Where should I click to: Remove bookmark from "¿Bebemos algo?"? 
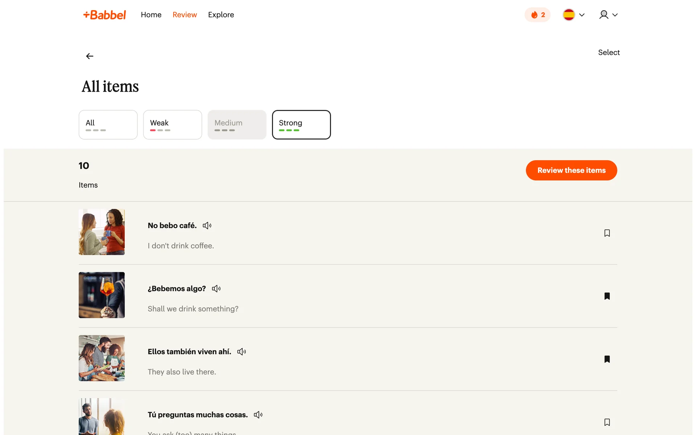click(x=607, y=296)
